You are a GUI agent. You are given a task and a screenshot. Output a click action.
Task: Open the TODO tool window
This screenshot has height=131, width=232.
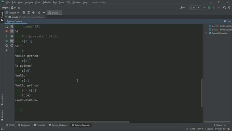click(10, 125)
